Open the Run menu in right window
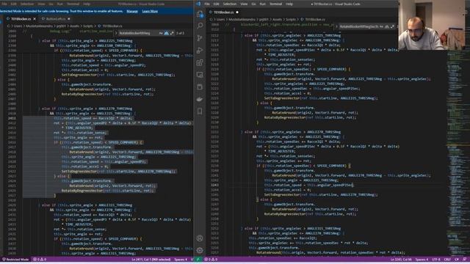470x264 pixels. [263, 4]
